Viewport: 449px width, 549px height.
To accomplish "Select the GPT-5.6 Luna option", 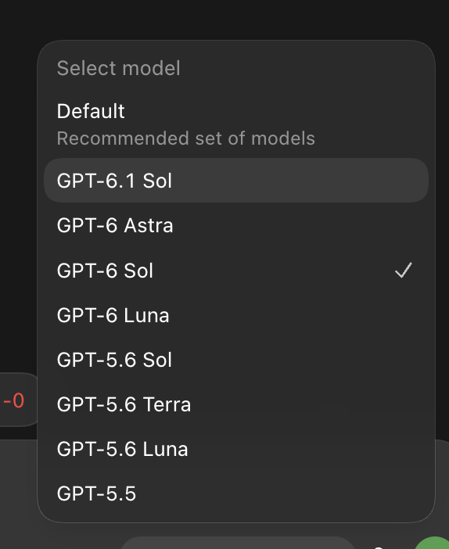I will [x=236, y=449].
